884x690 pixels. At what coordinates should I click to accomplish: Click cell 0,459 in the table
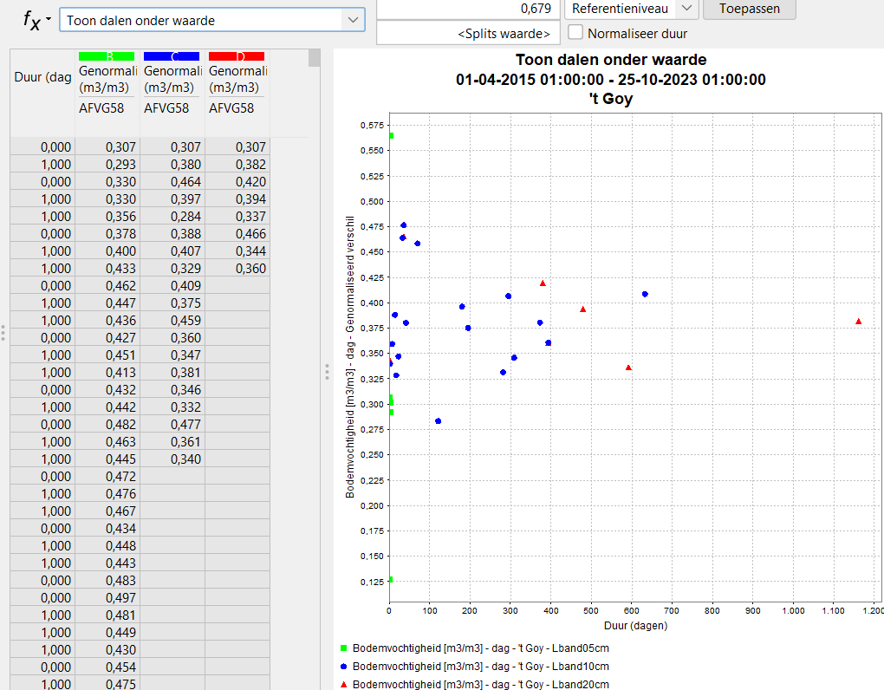172,320
